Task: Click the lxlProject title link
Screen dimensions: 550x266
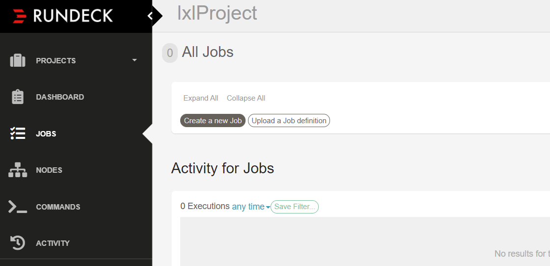Action: click(217, 13)
